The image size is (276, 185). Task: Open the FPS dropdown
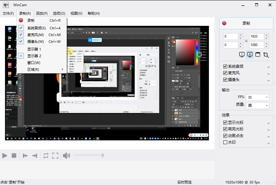click(257, 97)
